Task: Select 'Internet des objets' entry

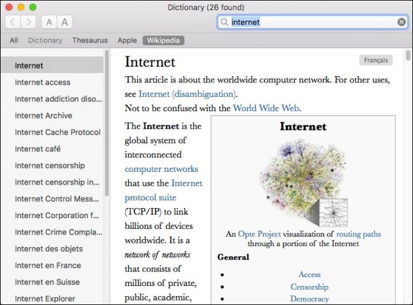Action: 52,249
